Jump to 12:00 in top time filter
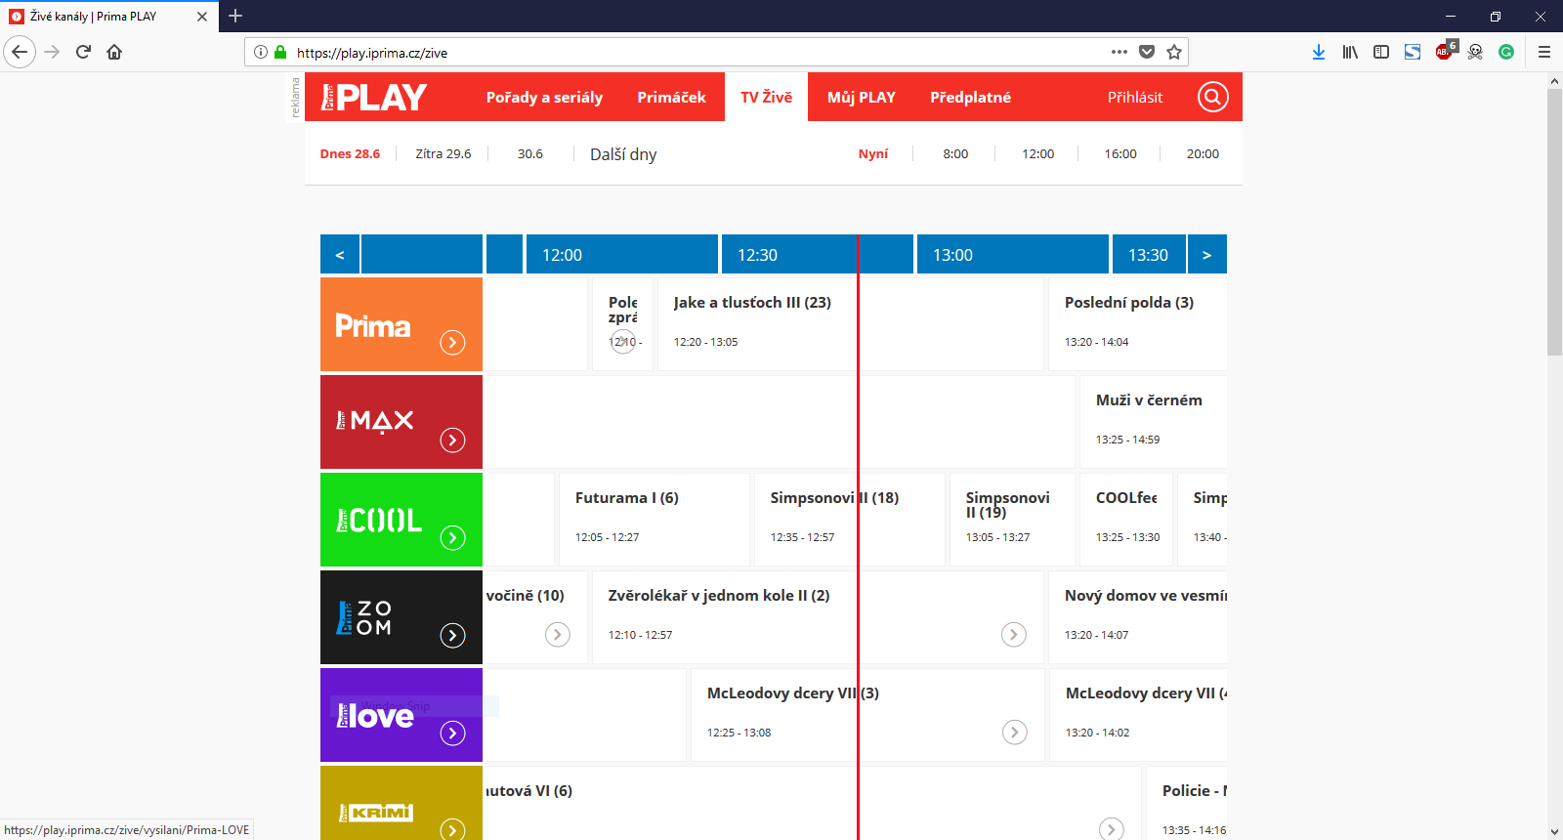The image size is (1563, 840). point(1037,153)
